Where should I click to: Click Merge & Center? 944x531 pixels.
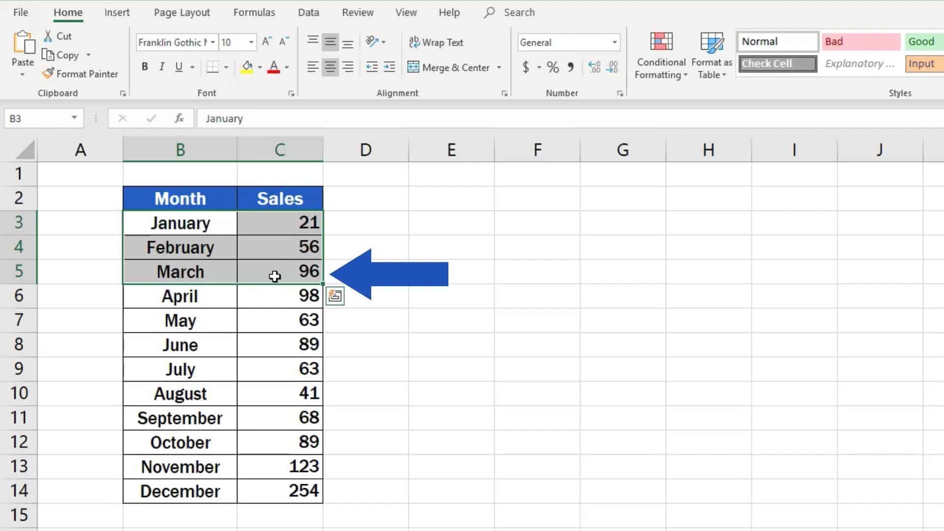coord(451,67)
